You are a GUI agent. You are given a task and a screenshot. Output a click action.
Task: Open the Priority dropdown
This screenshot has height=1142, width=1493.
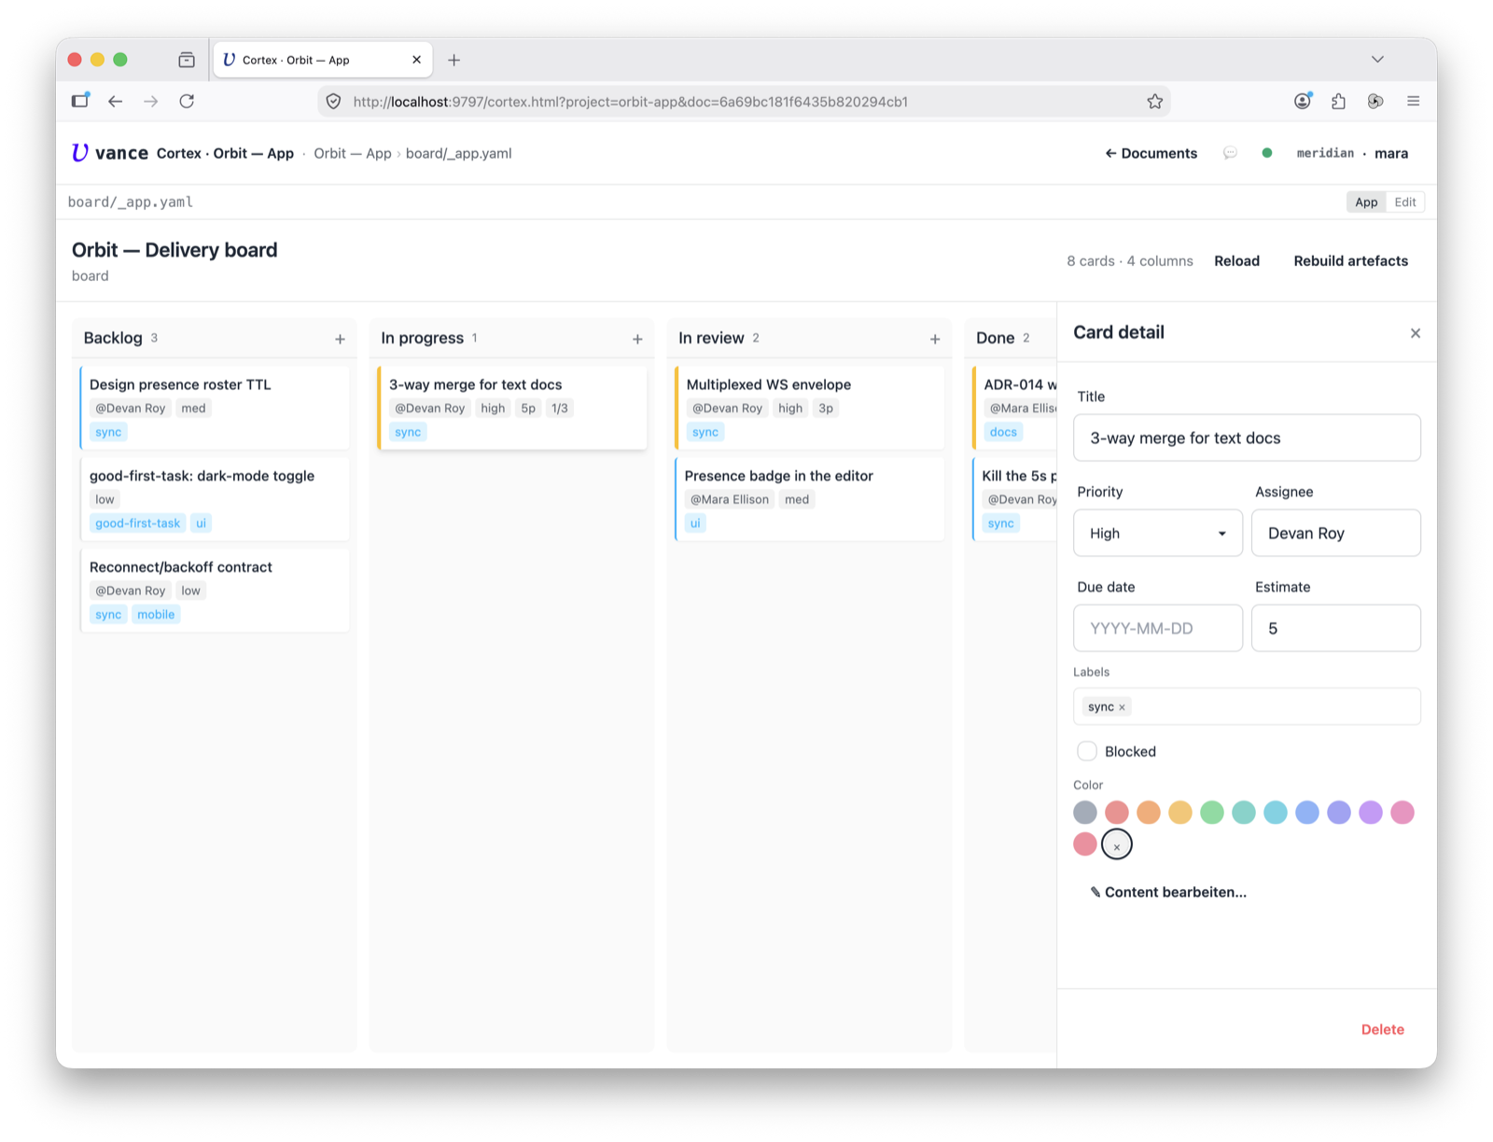(1158, 533)
